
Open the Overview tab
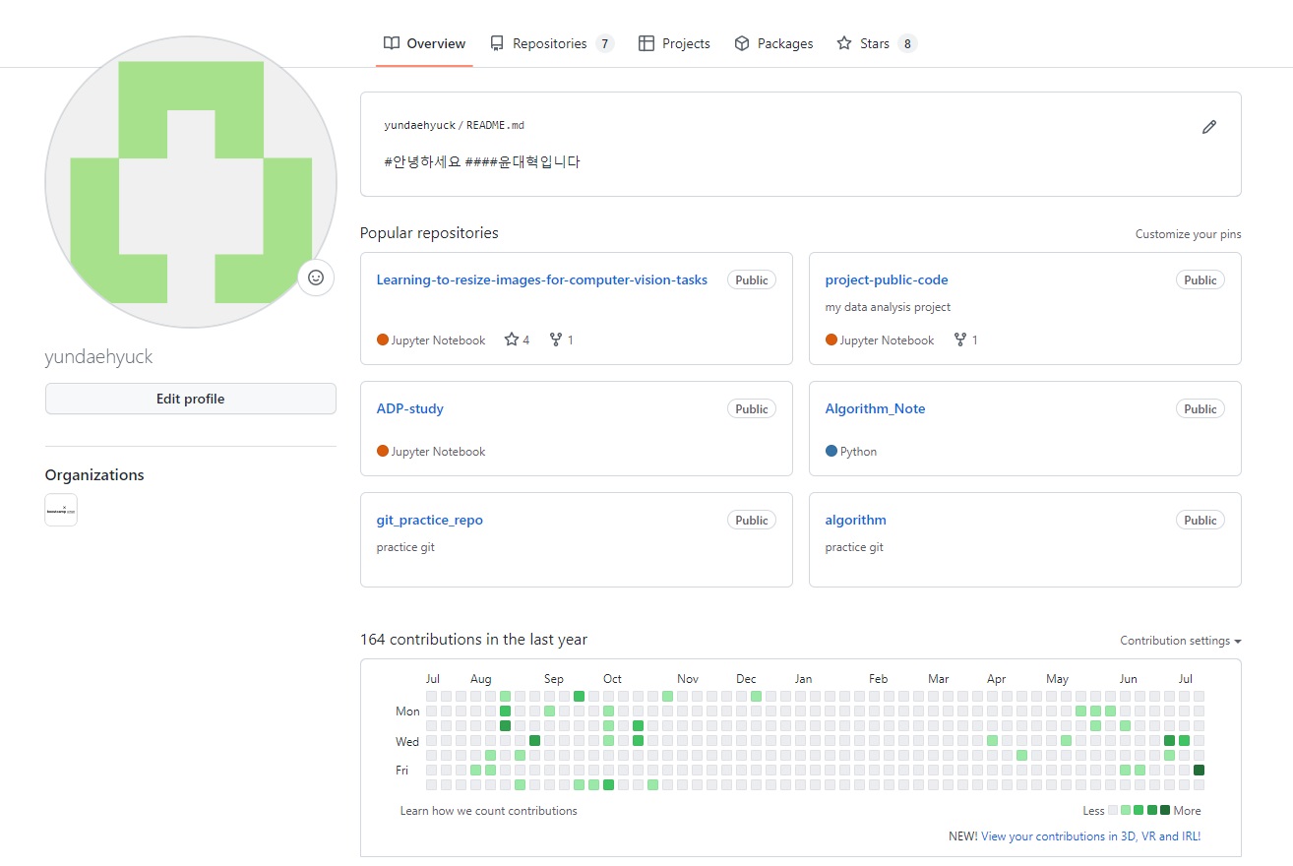tap(424, 43)
